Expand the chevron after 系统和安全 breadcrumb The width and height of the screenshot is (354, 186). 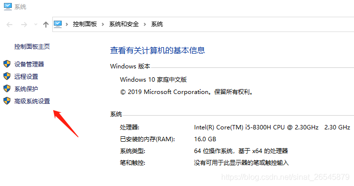tap(145, 24)
